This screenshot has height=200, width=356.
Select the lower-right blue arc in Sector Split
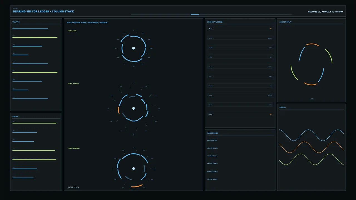point(321,75)
